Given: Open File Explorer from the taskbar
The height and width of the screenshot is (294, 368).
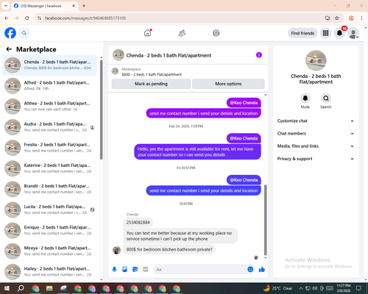Looking at the screenshot, I should [49, 288].
